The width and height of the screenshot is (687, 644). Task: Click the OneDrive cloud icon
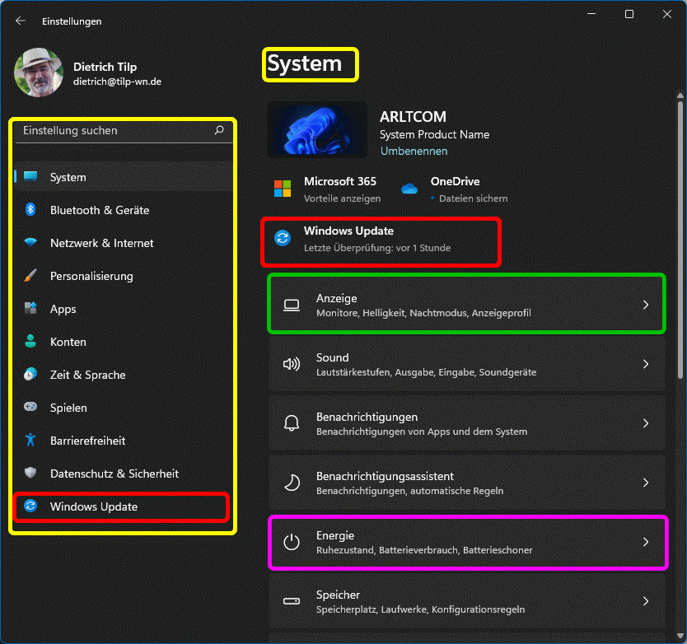coord(409,189)
